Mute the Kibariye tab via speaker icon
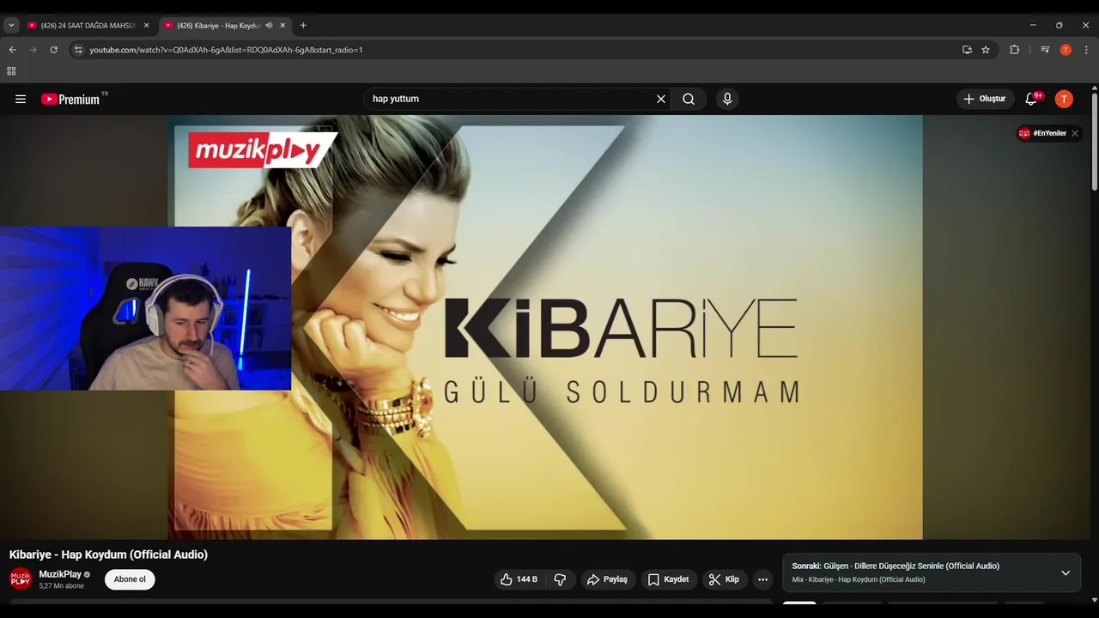 click(269, 26)
